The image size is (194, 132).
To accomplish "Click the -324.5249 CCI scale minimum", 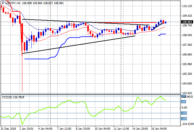I will [x=187, y=124].
